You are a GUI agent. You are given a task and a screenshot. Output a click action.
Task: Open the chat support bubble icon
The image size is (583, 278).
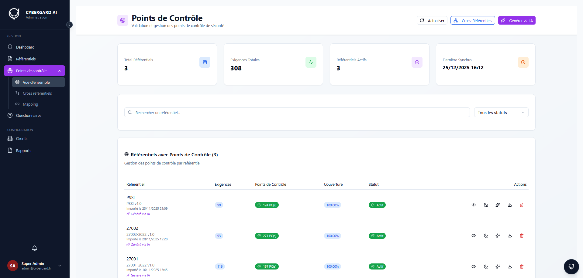coord(571,267)
